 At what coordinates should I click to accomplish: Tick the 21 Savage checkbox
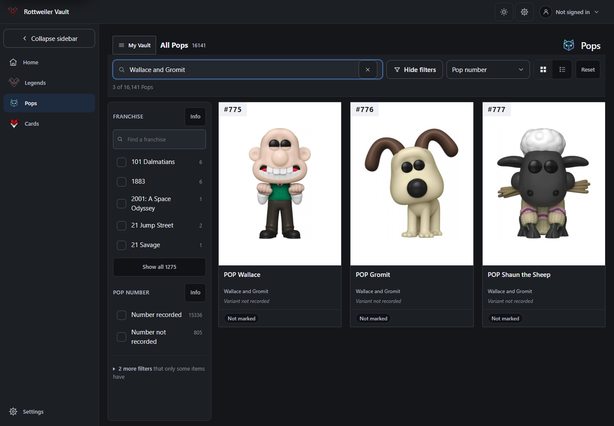[122, 245]
